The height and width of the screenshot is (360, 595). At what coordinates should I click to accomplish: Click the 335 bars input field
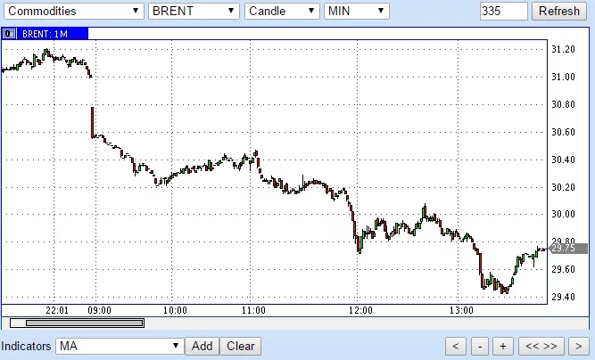click(x=503, y=11)
